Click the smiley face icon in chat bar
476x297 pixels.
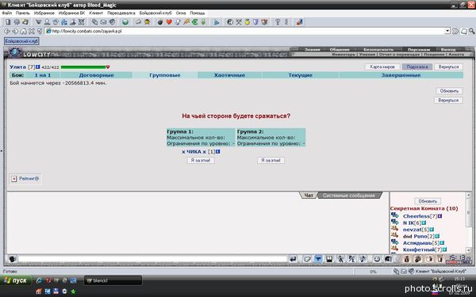[x=377, y=259]
